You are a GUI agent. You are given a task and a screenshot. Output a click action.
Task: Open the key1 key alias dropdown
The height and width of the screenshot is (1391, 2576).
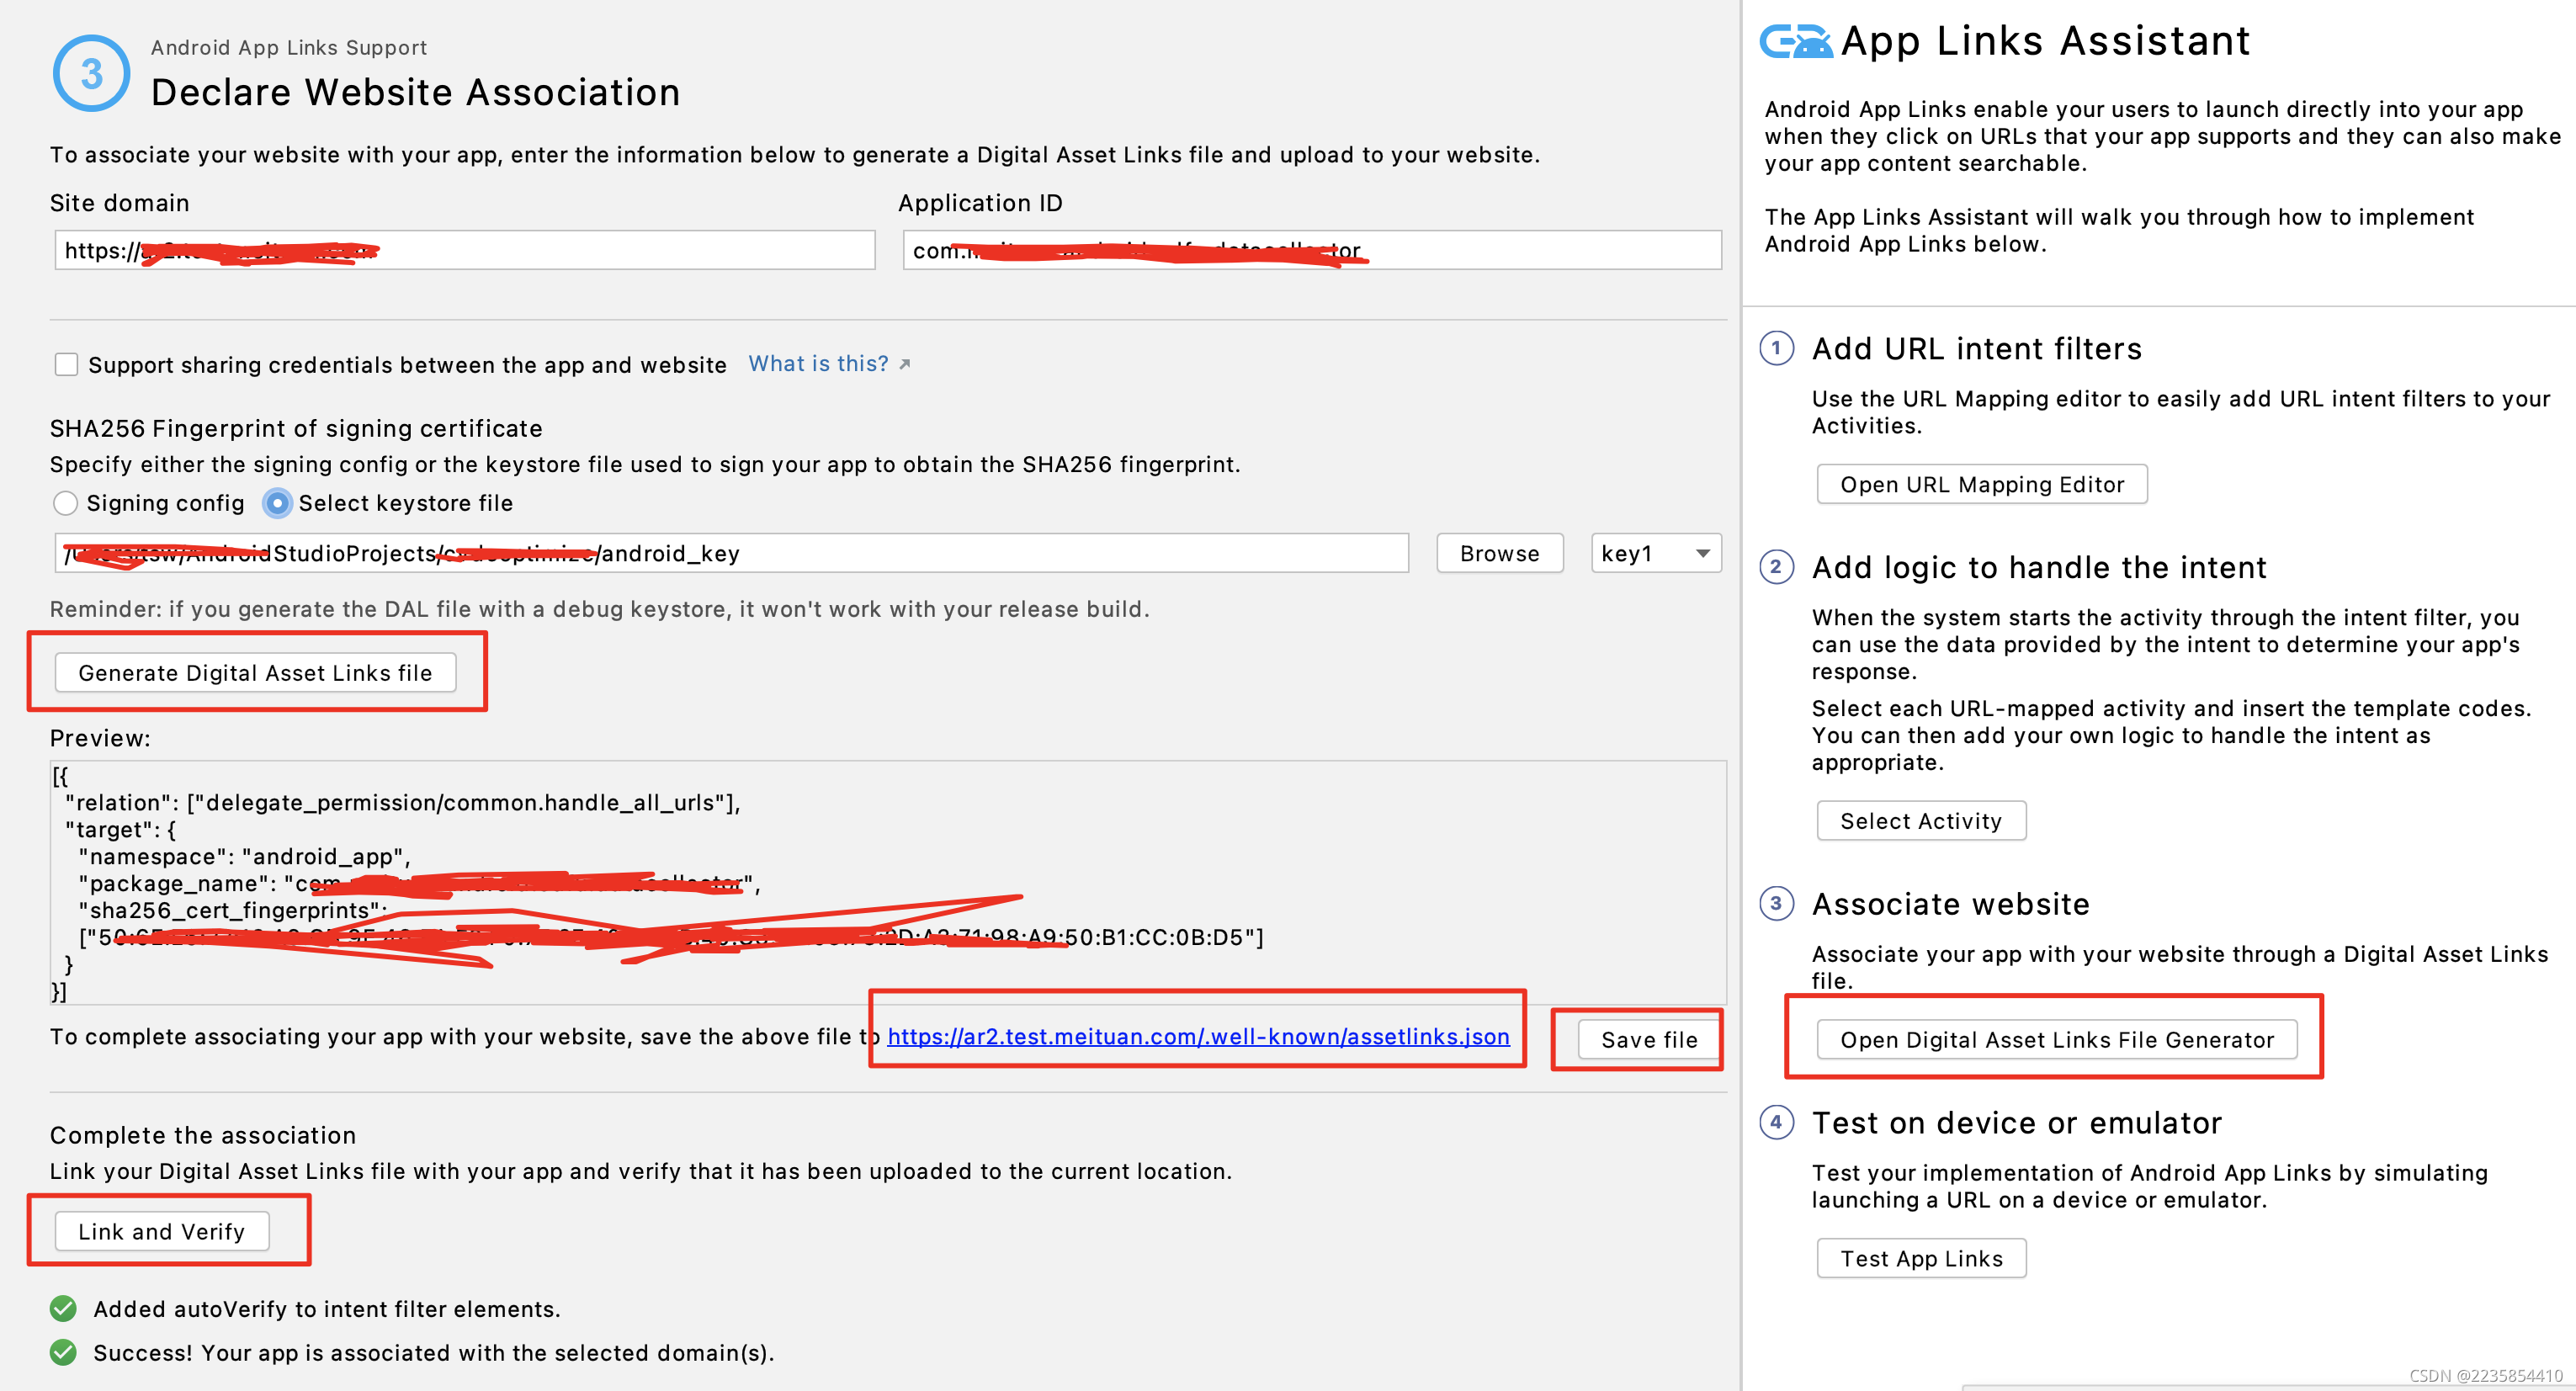(1655, 553)
